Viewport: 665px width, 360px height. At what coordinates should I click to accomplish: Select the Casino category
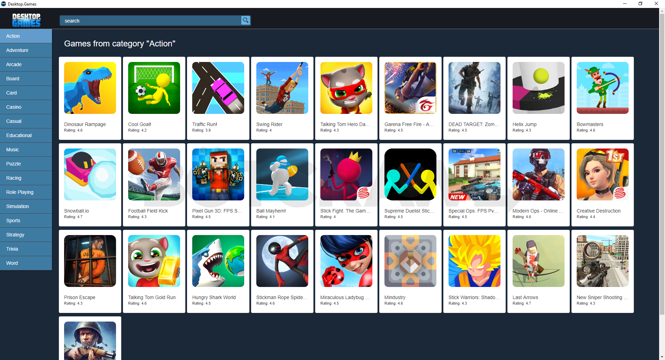click(x=26, y=107)
